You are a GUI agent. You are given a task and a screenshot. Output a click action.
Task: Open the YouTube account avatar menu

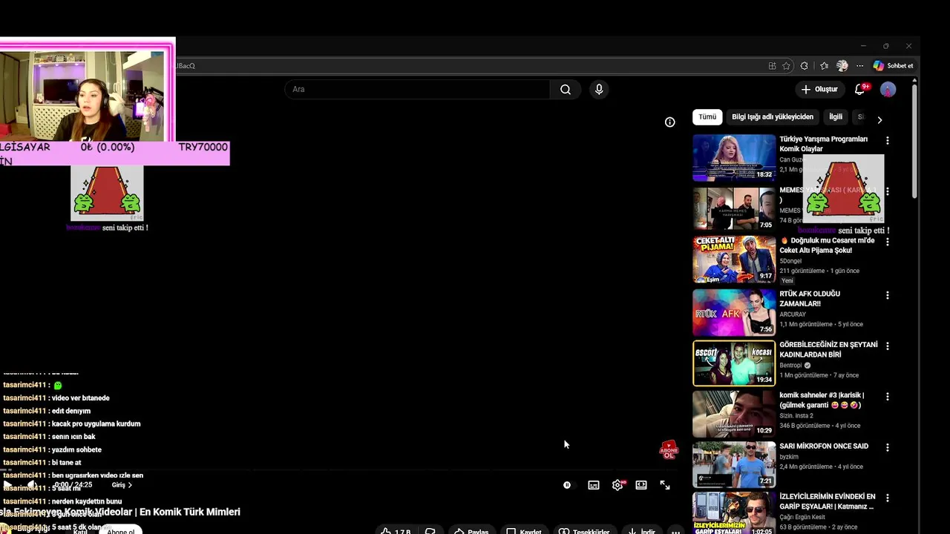888,90
